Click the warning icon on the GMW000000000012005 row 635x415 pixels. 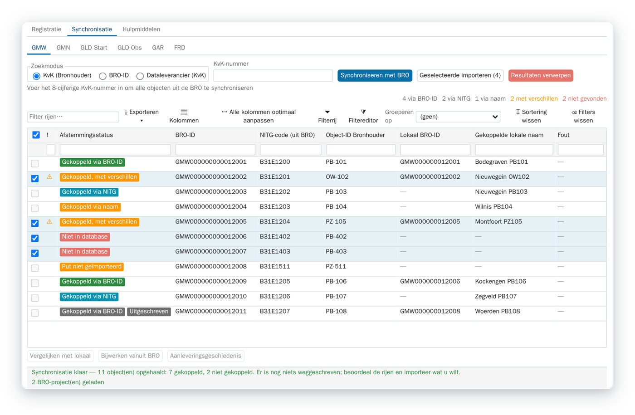(x=49, y=222)
